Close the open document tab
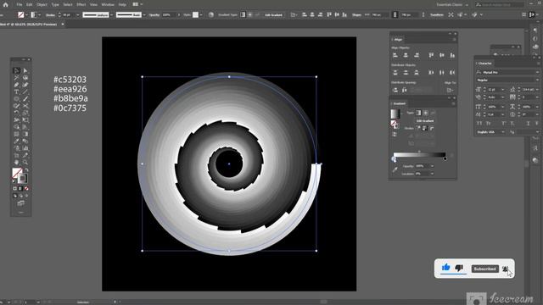Image resolution: width=543 pixels, height=305 pixels. (63, 25)
